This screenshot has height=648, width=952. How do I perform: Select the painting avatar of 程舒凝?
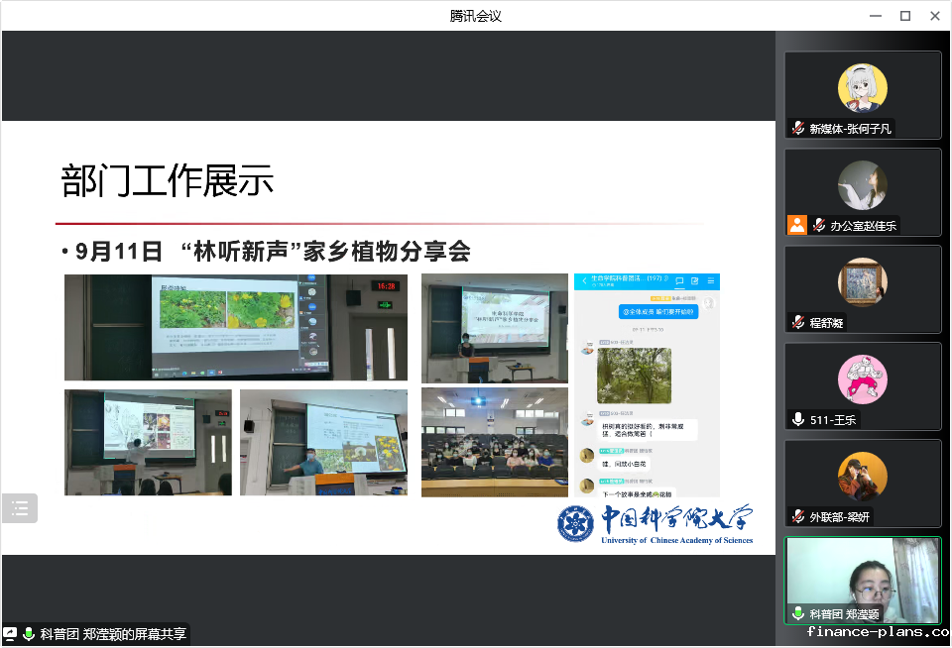pos(862,282)
